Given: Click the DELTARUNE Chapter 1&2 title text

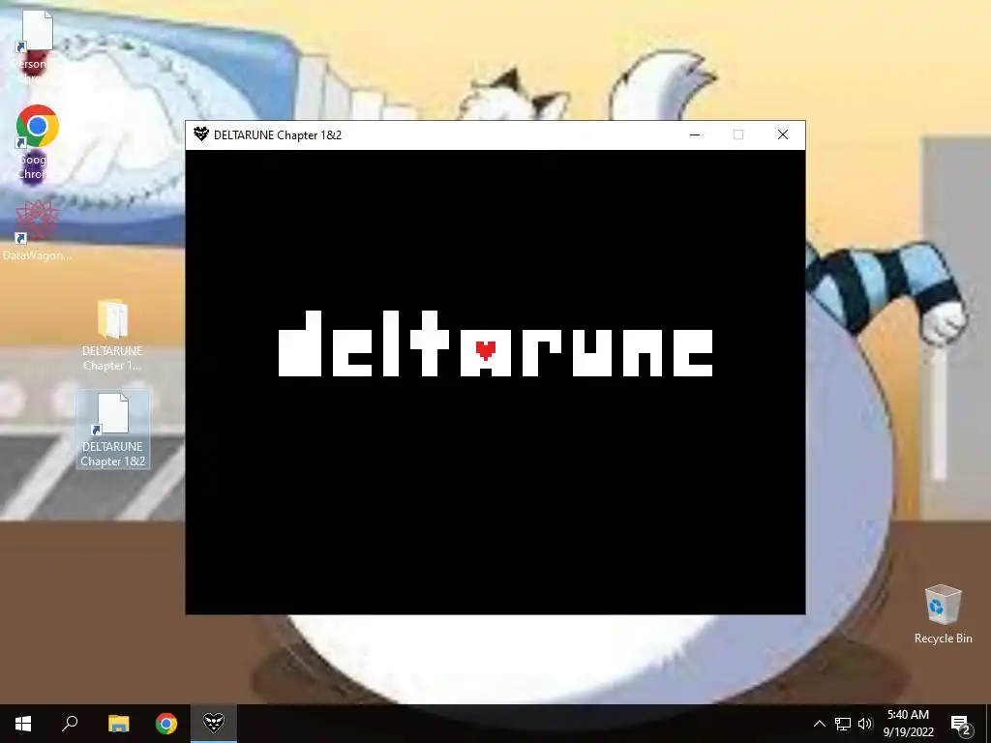Looking at the screenshot, I should pos(278,135).
